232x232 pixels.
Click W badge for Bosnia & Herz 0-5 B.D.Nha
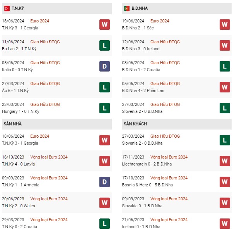tap(225, 182)
